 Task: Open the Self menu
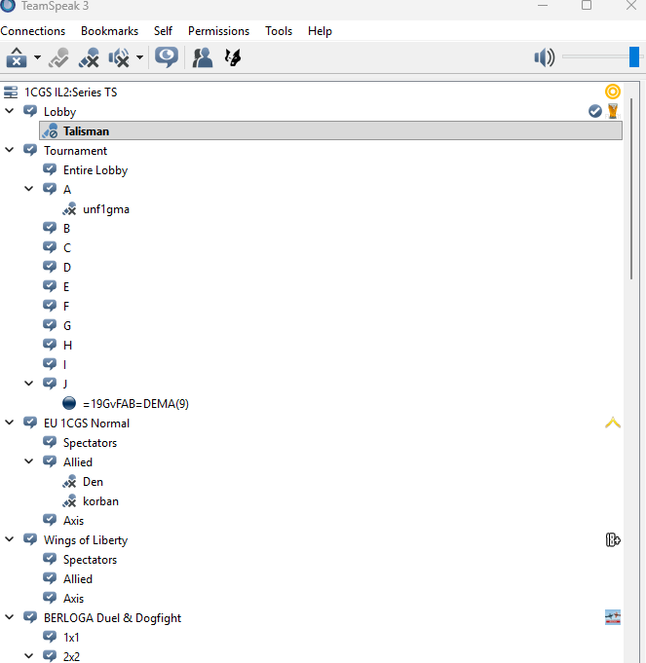point(163,31)
